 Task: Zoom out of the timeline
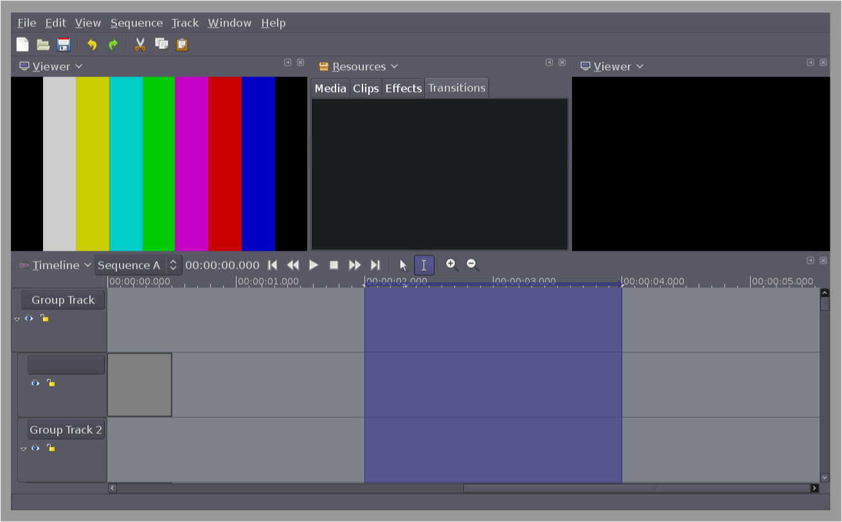coord(472,264)
